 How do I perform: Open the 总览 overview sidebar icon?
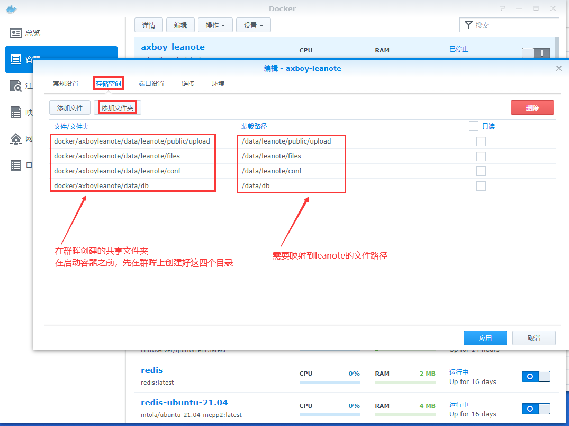pyautogui.click(x=15, y=33)
